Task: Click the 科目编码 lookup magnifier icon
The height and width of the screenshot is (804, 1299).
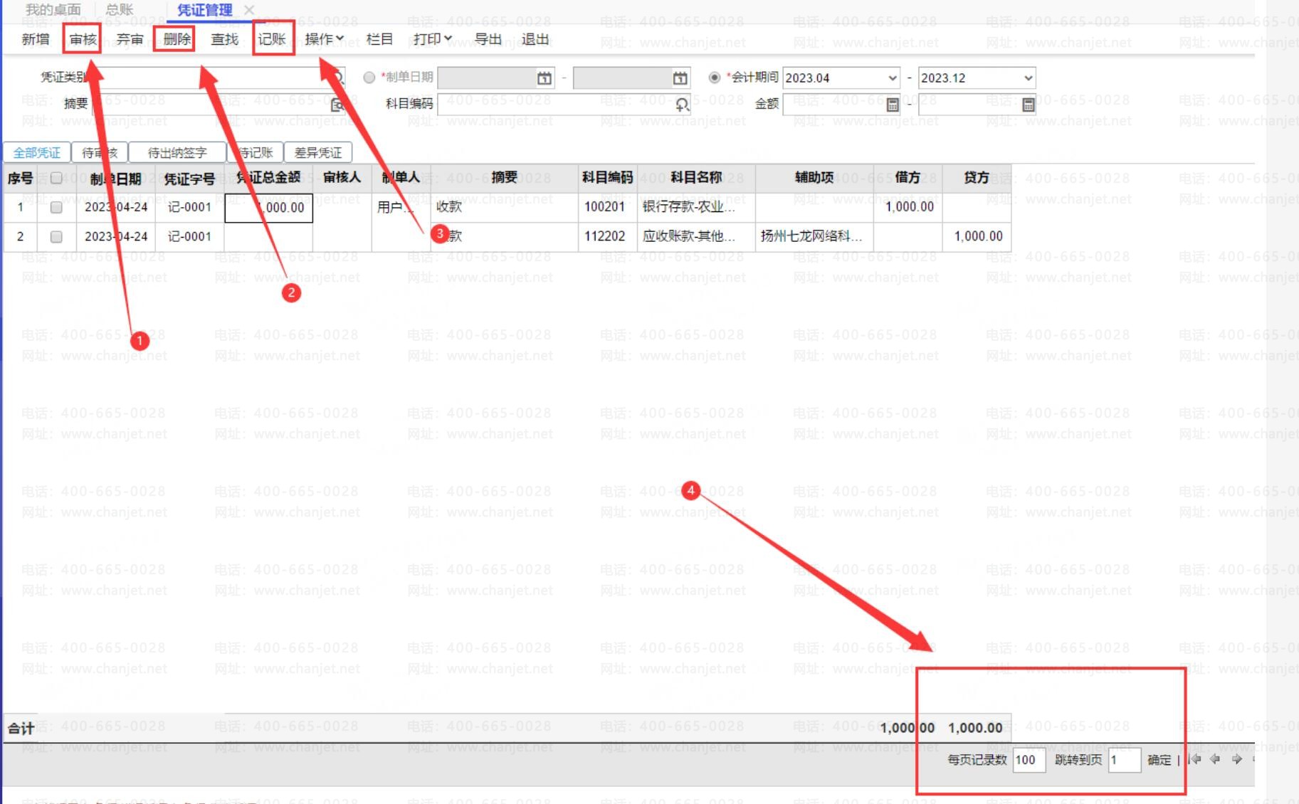Action: pyautogui.click(x=682, y=105)
